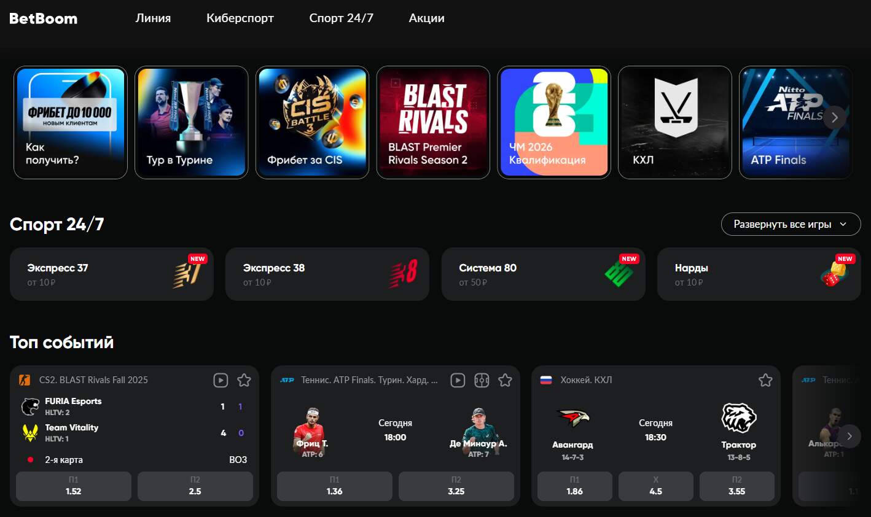This screenshot has height=517, width=871.
Task: Show next top events with arrow
Action: (850, 436)
